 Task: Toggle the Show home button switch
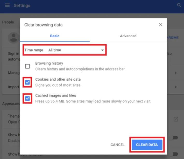pyautogui.click(x=174, y=138)
